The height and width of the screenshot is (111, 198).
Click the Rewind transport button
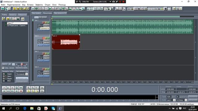[x=8, y=91]
